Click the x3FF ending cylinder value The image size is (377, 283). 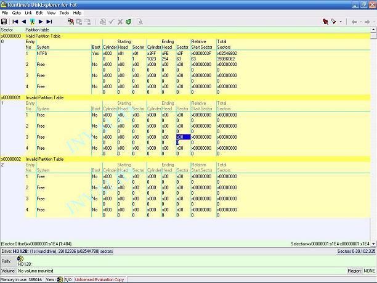click(152, 53)
